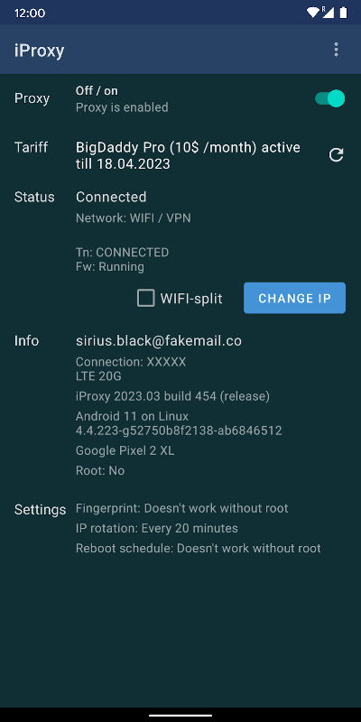Tap the status bar clock
The image size is (361, 722).
(x=30, y=13)
